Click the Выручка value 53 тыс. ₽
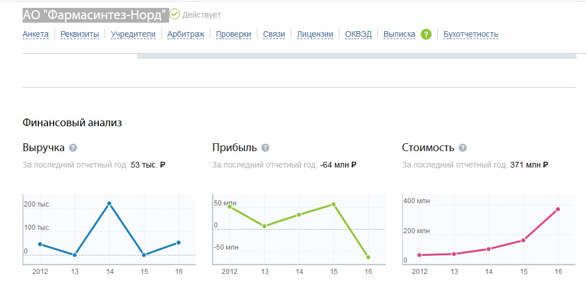 (x=148, y=165)
